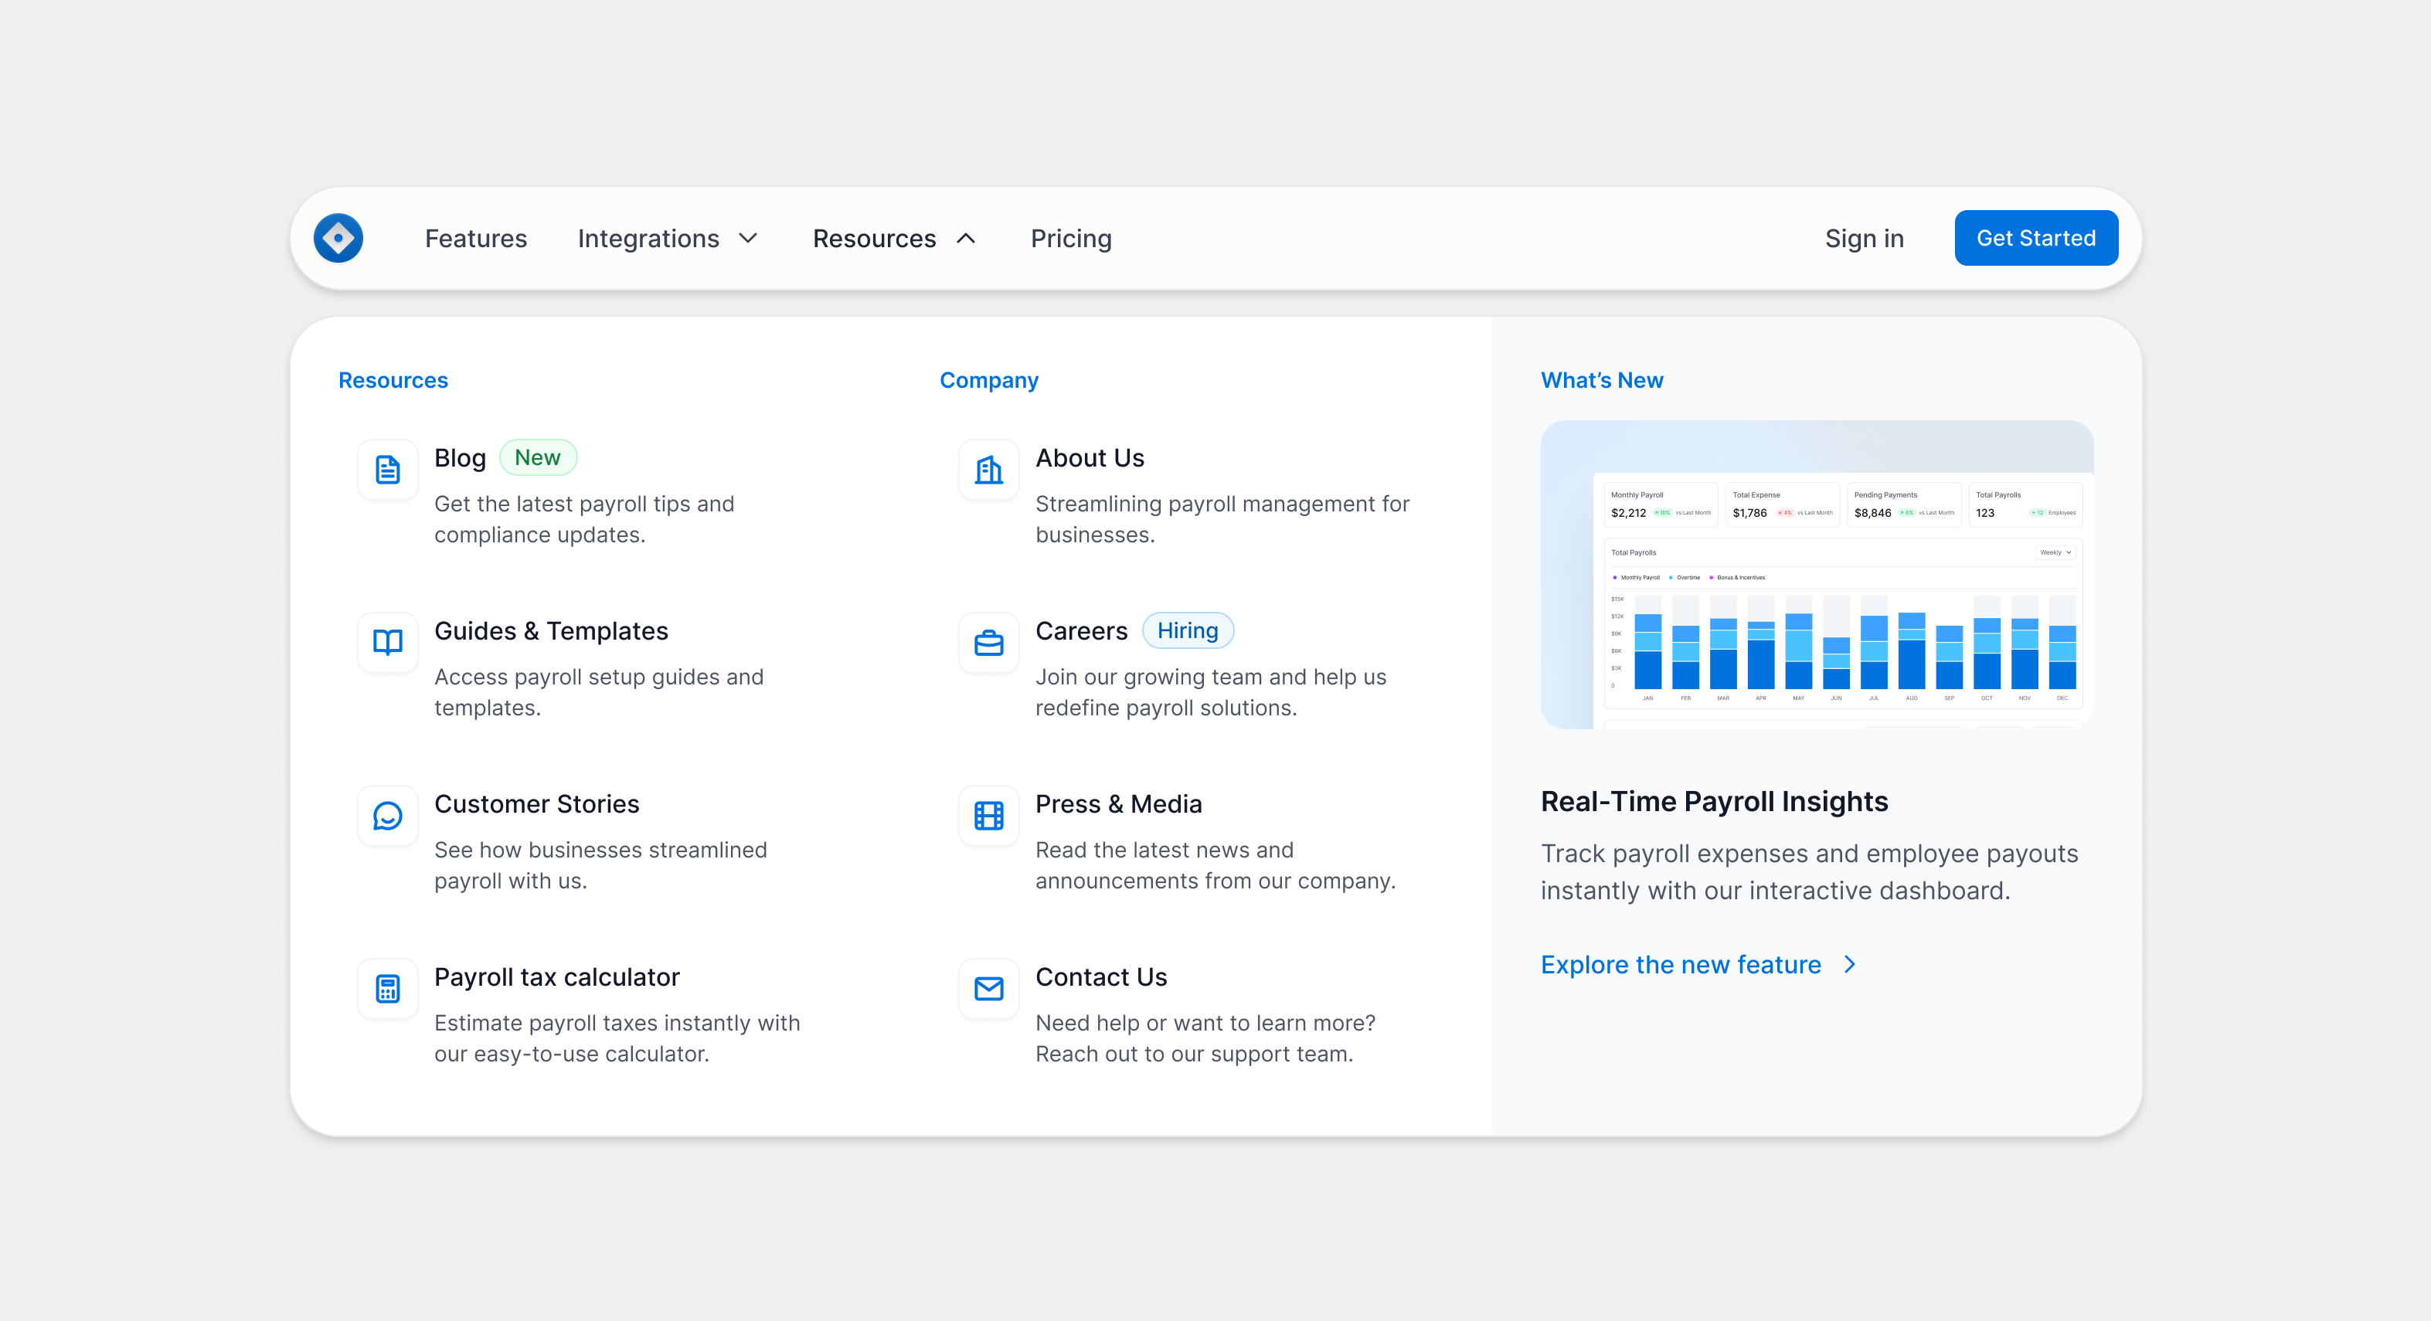This screenshot has width=2431, height=1321.
Task: Click the Sign in link
Action: pyautogui.click(x=1864, y=238)
